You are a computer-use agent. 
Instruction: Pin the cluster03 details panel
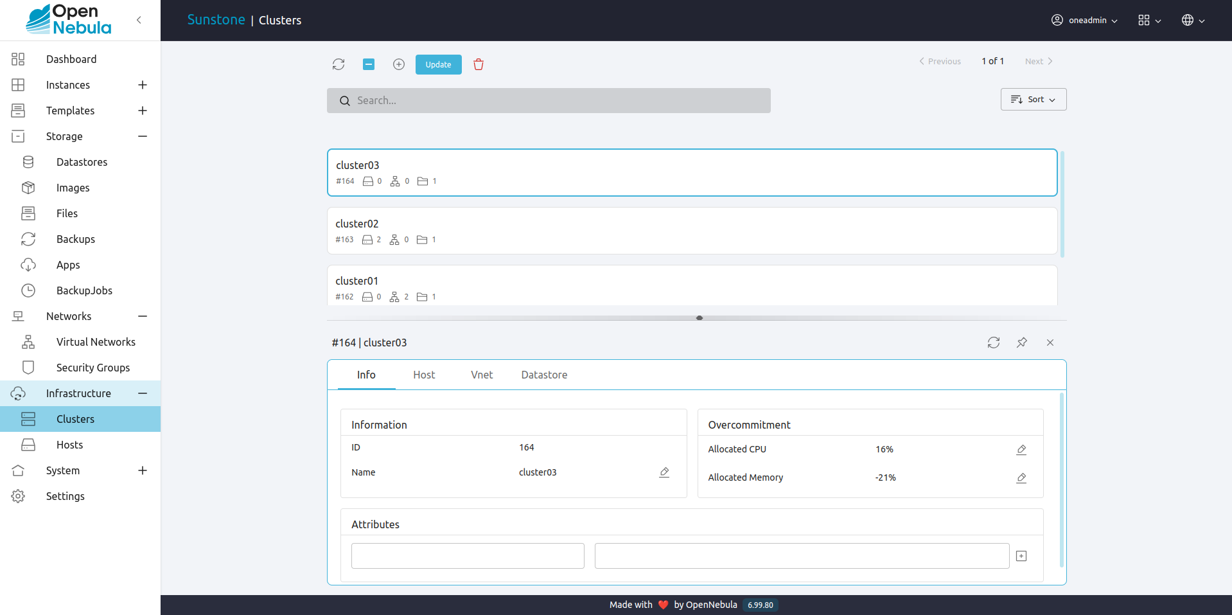[1022, 343]
